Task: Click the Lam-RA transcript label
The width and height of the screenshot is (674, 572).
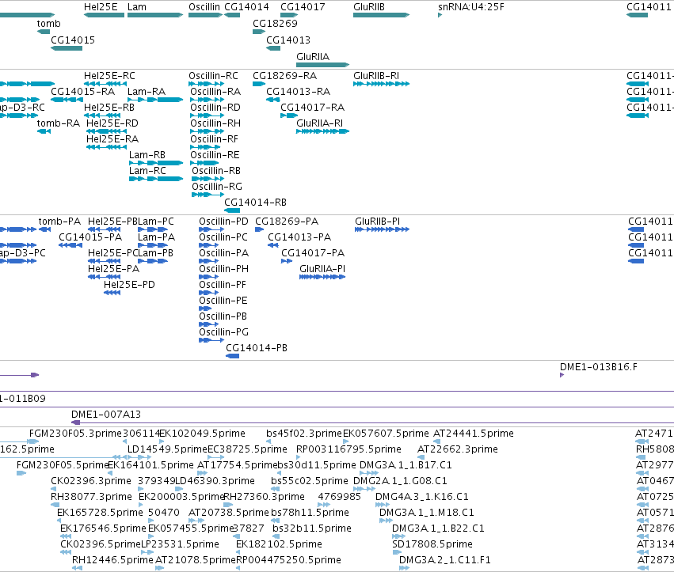Action: pyautogui.click(x=147, y=92)
